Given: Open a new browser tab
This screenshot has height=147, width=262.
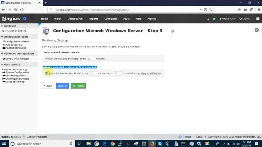Looking at the screenshot, I should [46, 3].
